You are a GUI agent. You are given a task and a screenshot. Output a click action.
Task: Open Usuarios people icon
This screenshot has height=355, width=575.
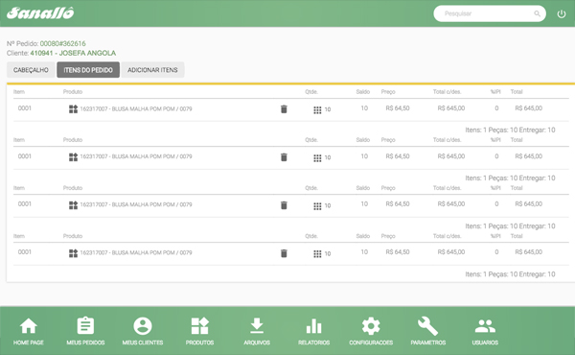click(485, 325)
